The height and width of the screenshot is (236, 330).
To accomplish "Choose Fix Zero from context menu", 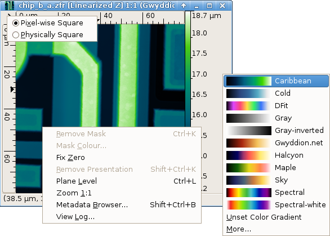I will tap(122, 158).
